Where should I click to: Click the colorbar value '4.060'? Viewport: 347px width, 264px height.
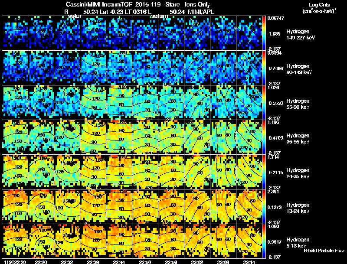(x=273, y=226)
